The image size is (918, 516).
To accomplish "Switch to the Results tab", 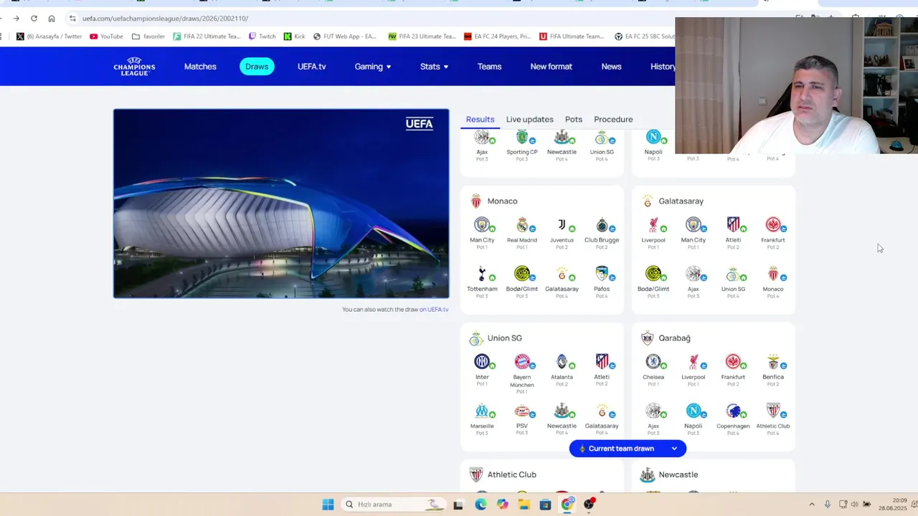I will point(480,120).
